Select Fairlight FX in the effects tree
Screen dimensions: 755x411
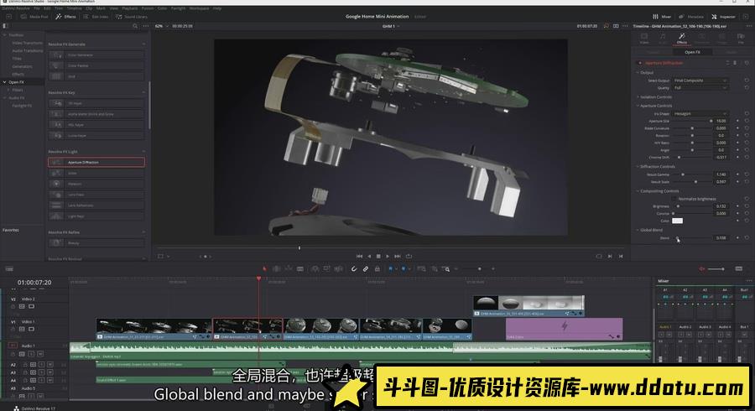[x=22, y=106]
